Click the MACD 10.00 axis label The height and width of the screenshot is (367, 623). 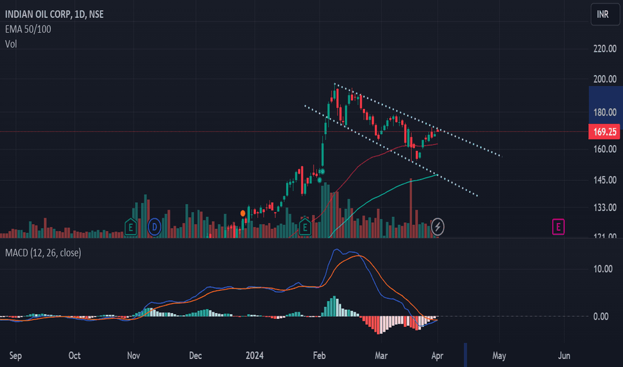pyautogui.click(x=603, y=269)
